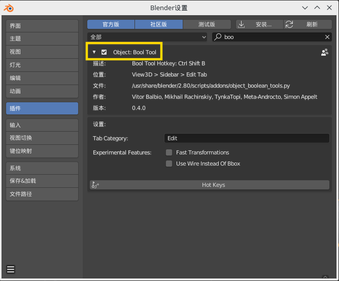Click the 刷新 refresh button

pyautogui.click(x=308, y=24)
